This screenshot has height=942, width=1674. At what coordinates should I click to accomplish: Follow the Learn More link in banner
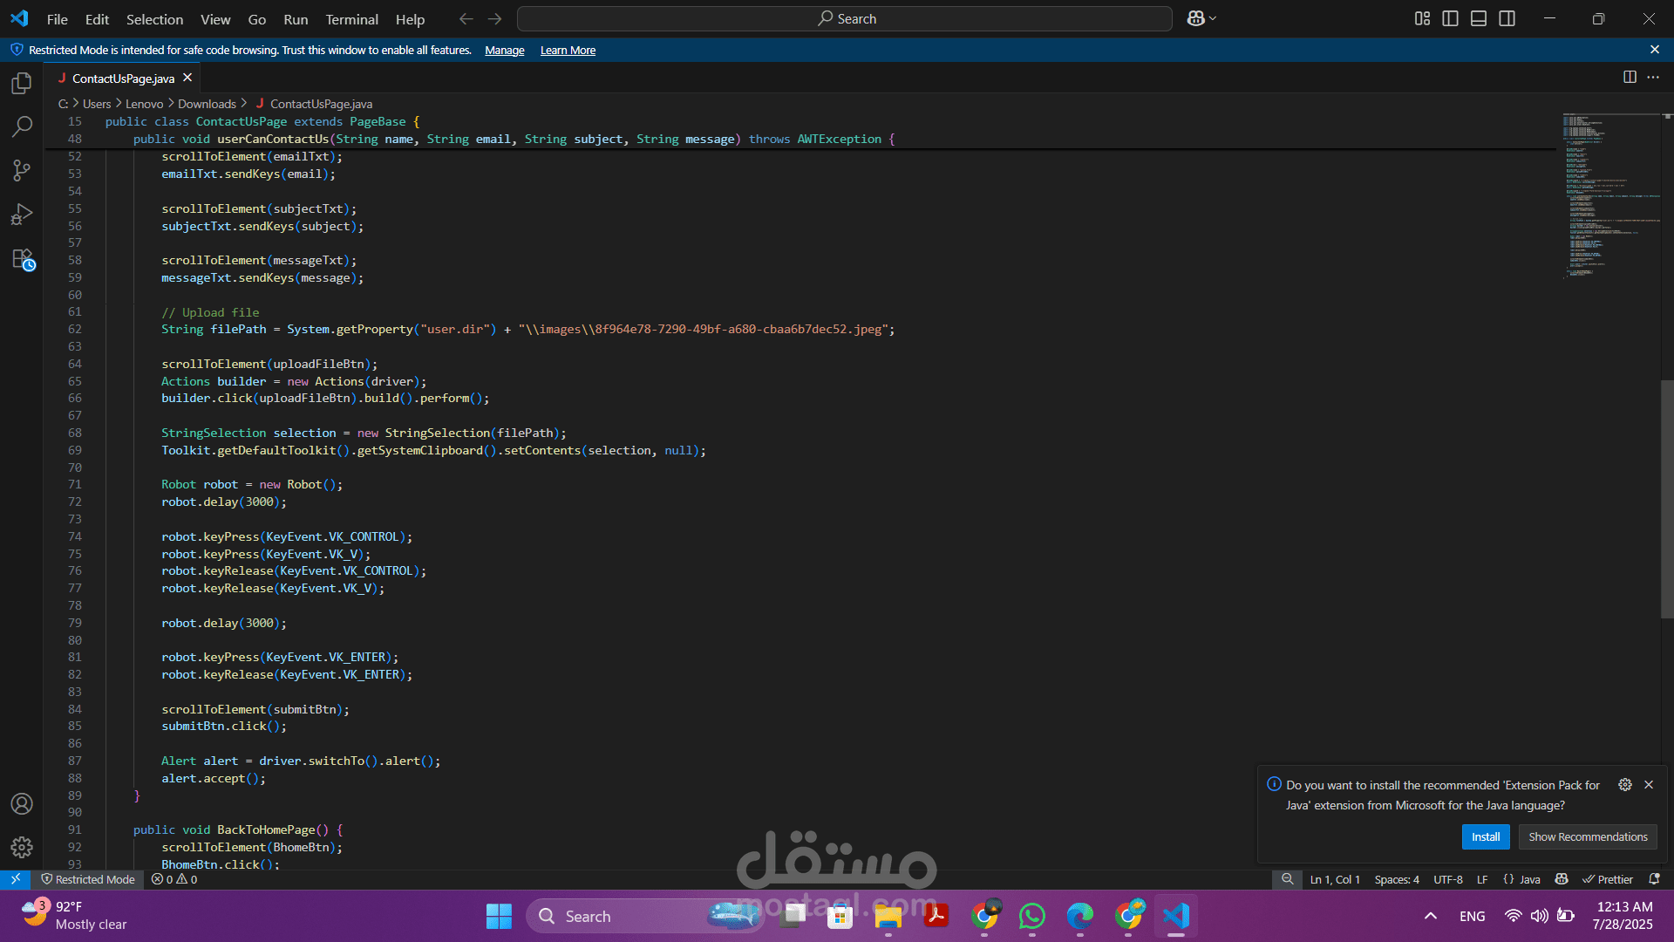point(568,51)
